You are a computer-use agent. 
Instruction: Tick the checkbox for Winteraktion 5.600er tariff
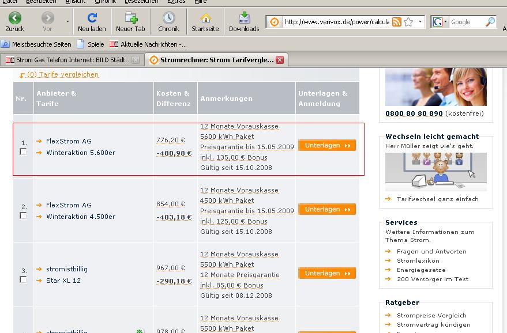click(23, 152)
